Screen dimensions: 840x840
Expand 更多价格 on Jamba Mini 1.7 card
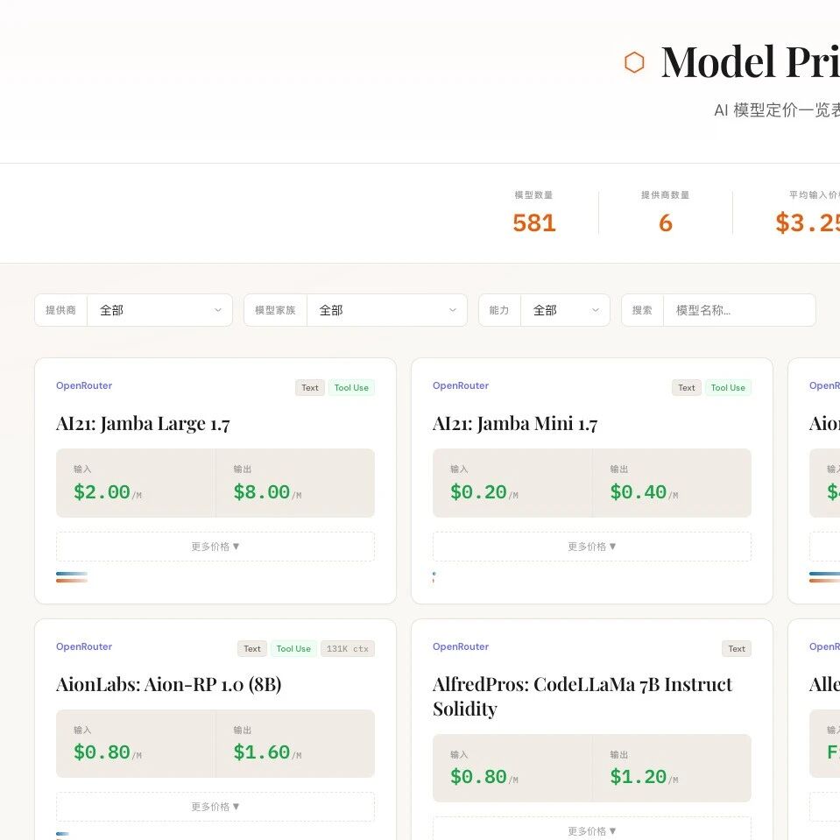[592, 547]
